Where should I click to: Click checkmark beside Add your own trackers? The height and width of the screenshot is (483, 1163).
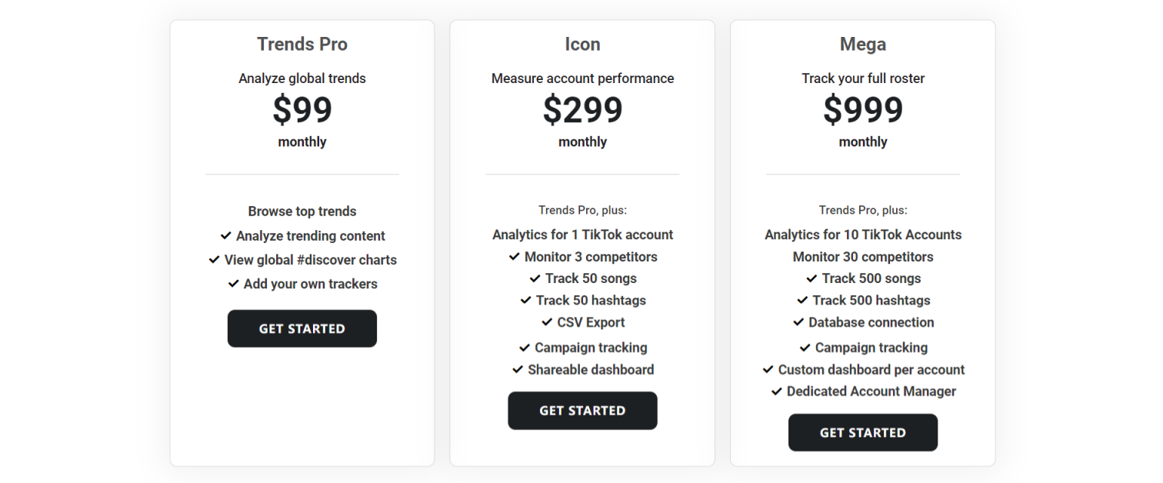[x=234, y=283]
